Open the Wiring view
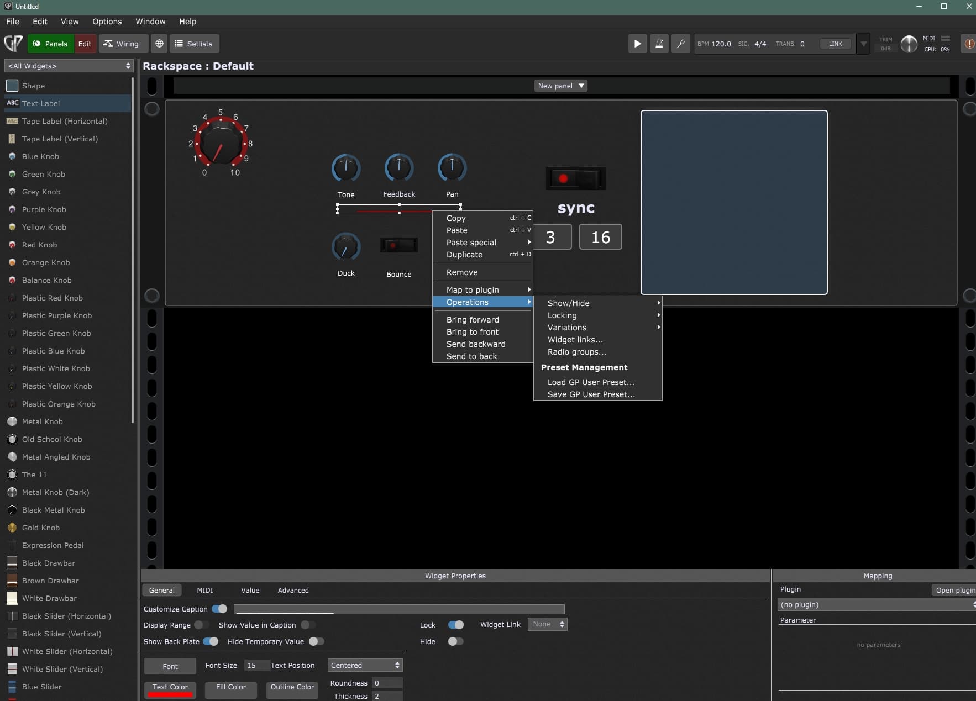The width and height of the screenshot is (976, 701). pos(121,44)
